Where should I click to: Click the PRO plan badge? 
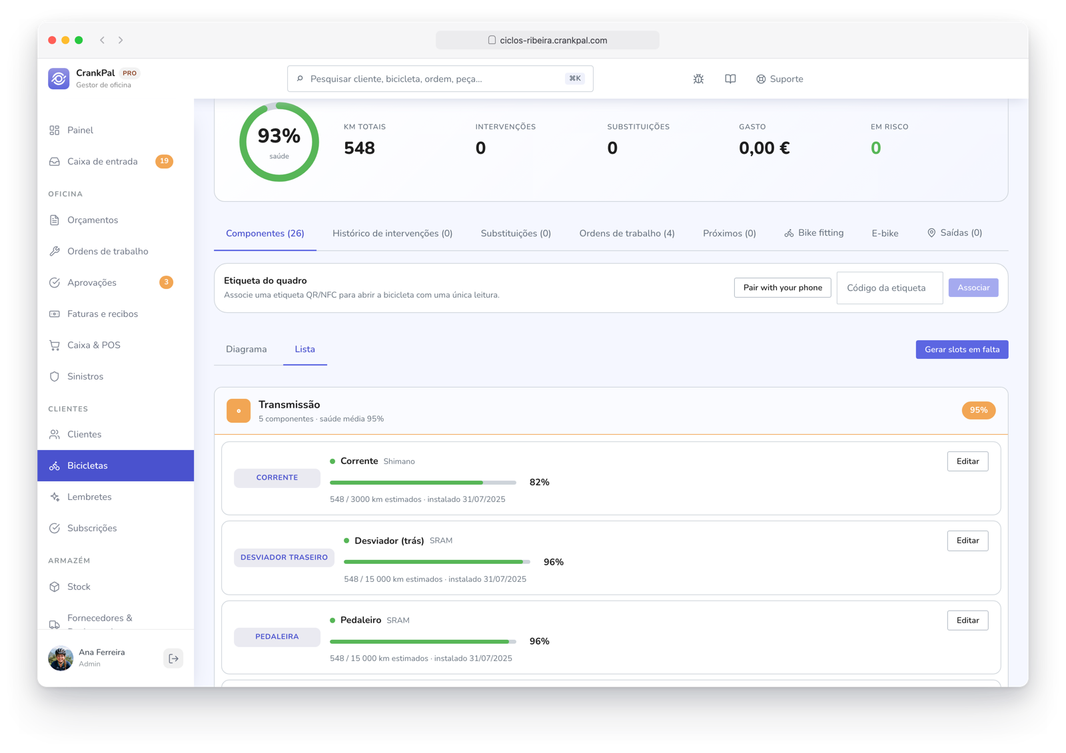130,73
